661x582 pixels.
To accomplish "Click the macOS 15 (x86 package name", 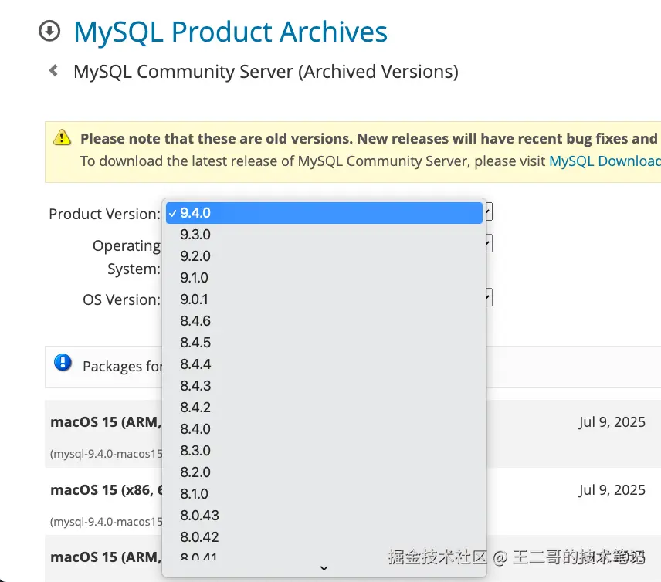I will coord(107,489).
